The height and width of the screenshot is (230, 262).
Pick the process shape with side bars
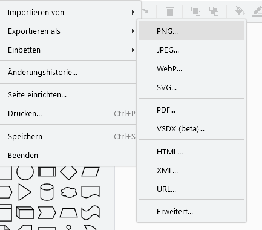pyautogui.click(x=47, y=172)
